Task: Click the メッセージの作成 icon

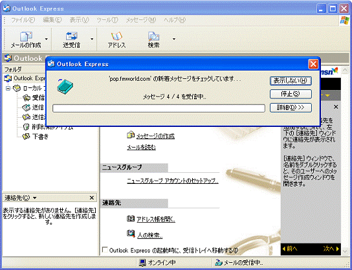Action: click(x=131, y=135)
